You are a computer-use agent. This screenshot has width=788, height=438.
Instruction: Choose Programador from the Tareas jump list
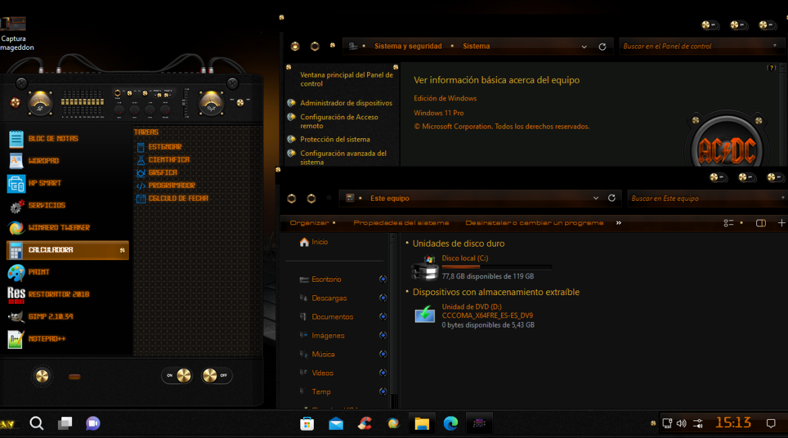coord(172,185)
